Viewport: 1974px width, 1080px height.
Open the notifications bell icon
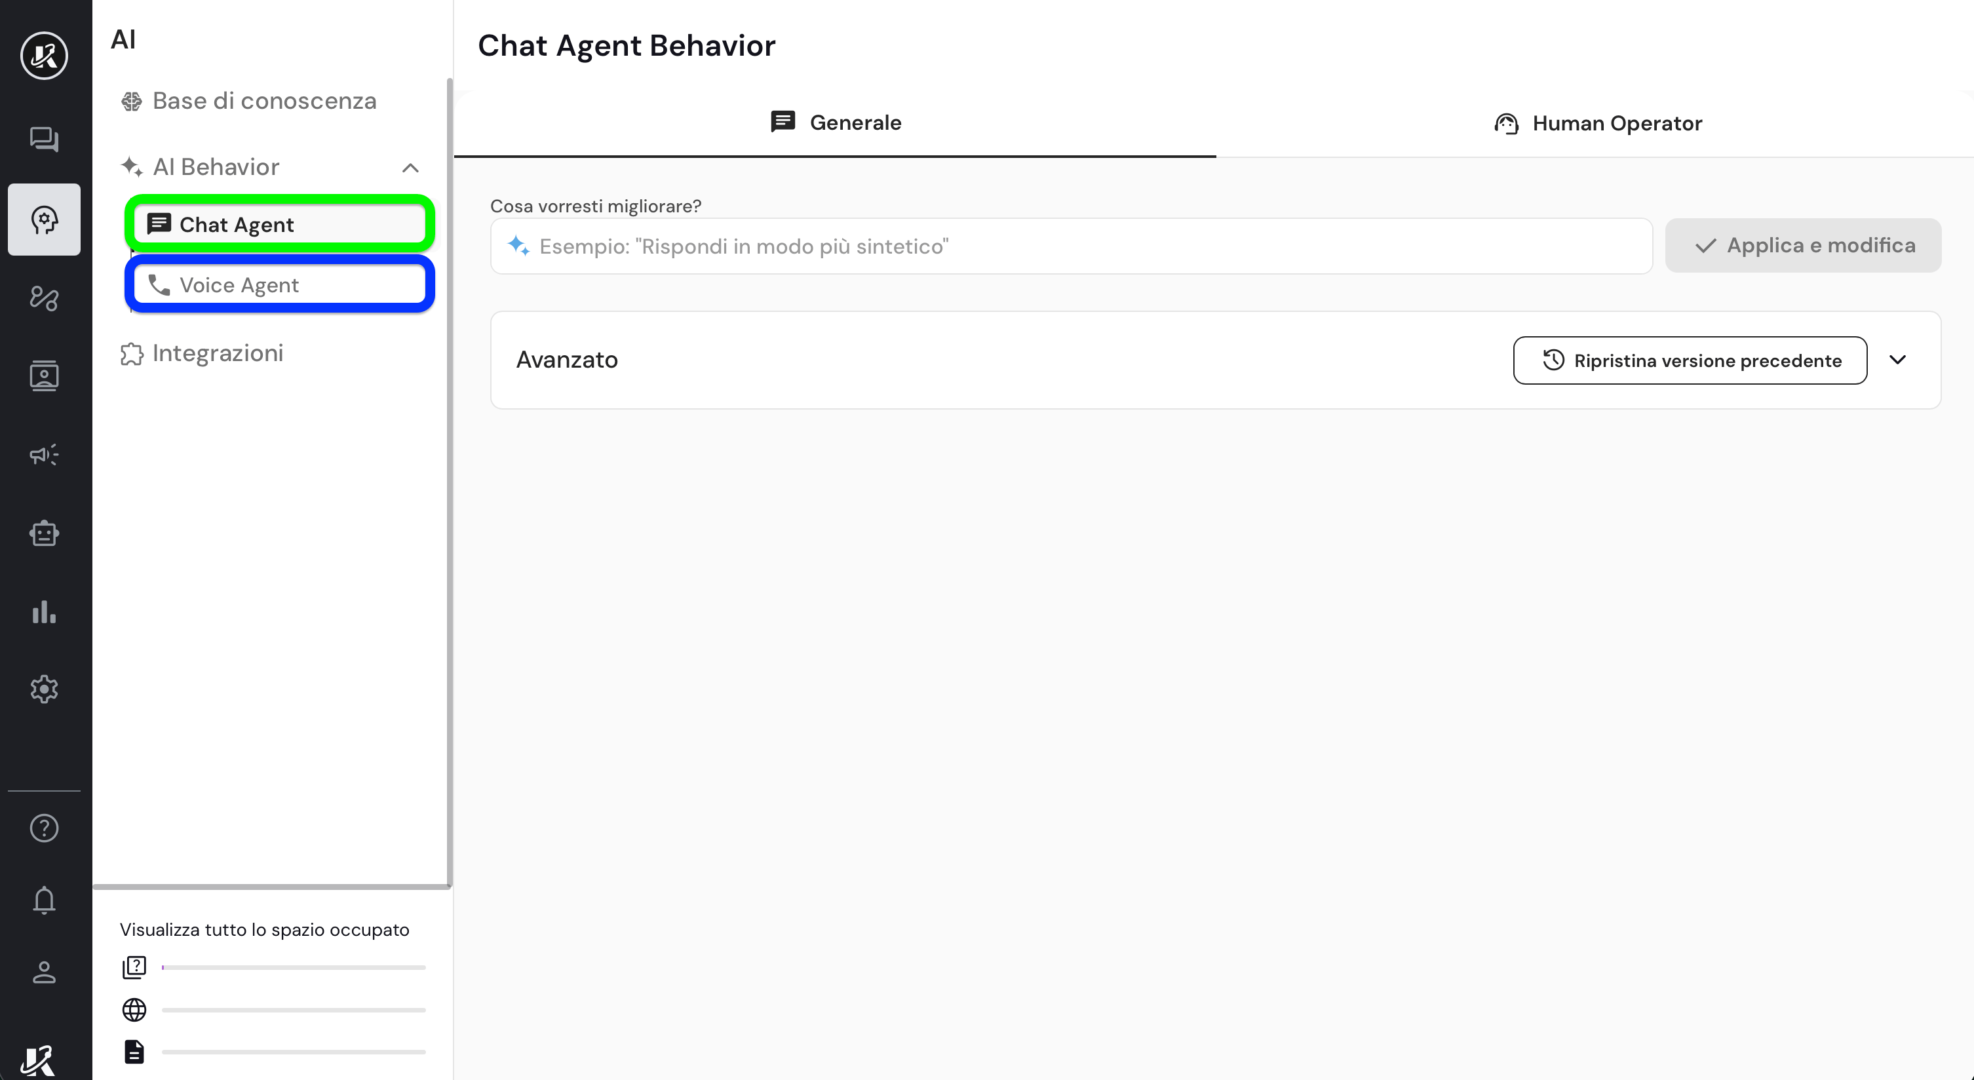[44, 900]
